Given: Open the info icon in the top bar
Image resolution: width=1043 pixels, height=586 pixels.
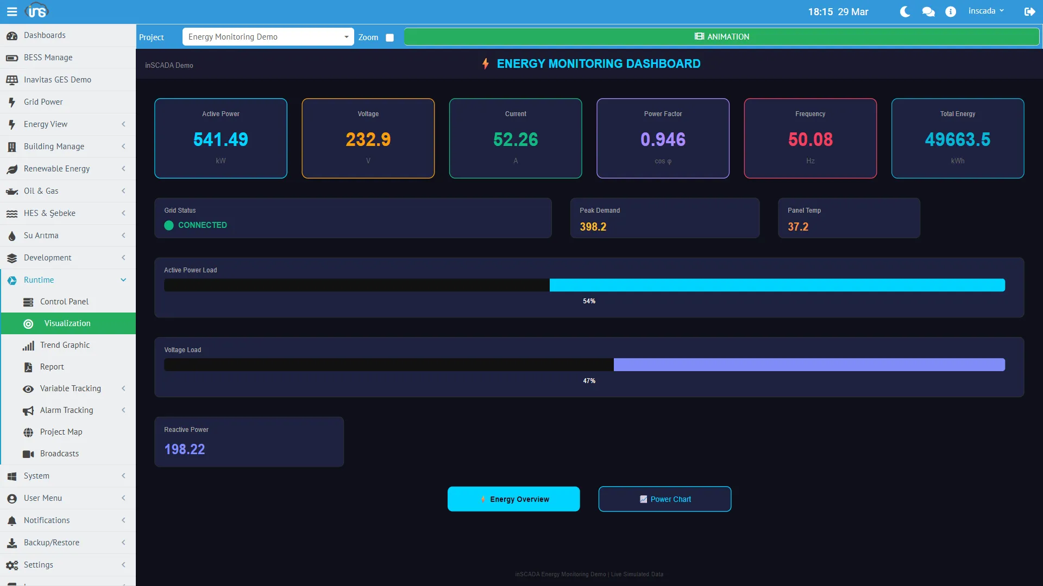Looking at the screenshot, I should coord(951,11).
